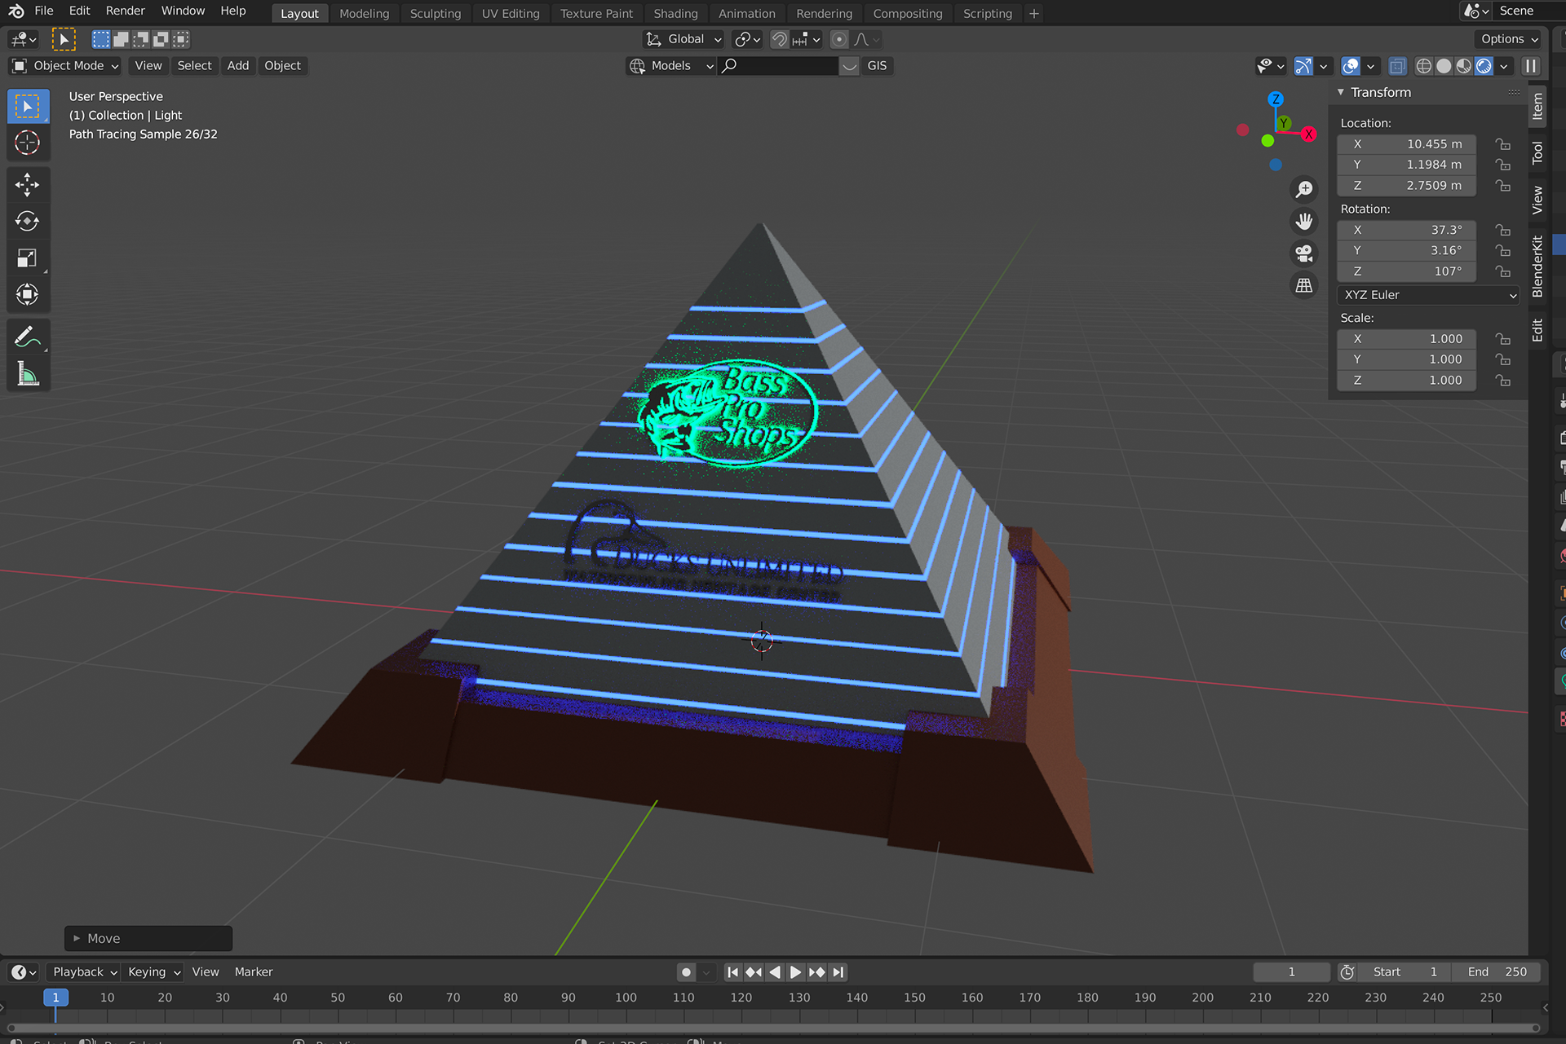Switch to Modeling workspace tab
Screen dimensions: 1566x1044
pos(364,14)
